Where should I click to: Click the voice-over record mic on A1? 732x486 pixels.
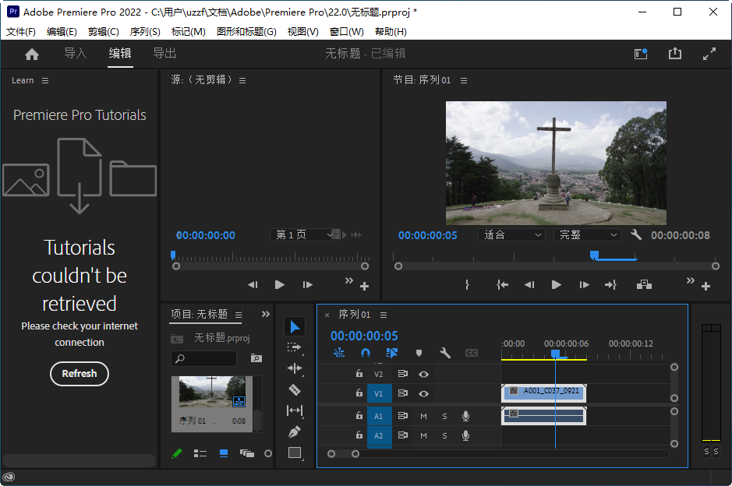tap(466, 416)
